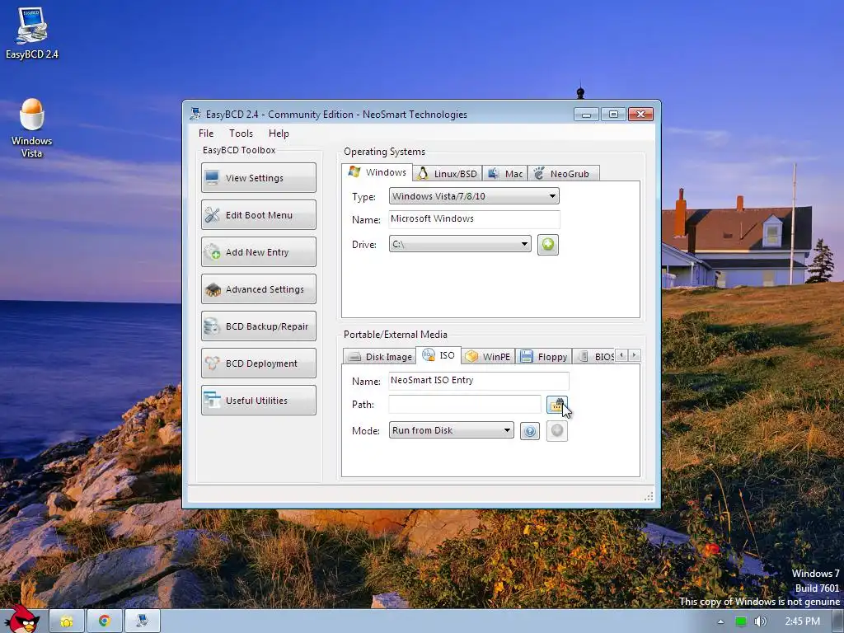The height and width of the screenshot is (633, 844).
Task: Open the Help menu
Action: pyautogui.click(x=279, y=134)
